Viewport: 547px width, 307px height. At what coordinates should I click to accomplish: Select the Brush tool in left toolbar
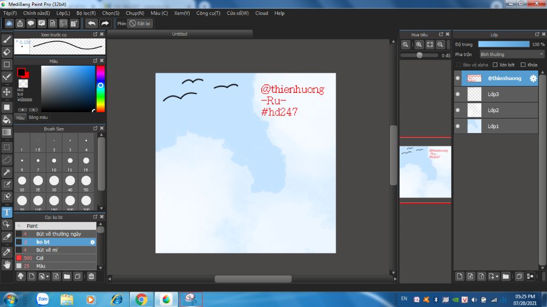[x=6, y=40]
